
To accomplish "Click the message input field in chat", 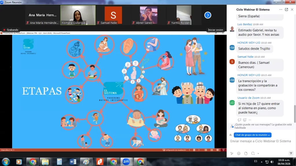I will click(261, 141).
